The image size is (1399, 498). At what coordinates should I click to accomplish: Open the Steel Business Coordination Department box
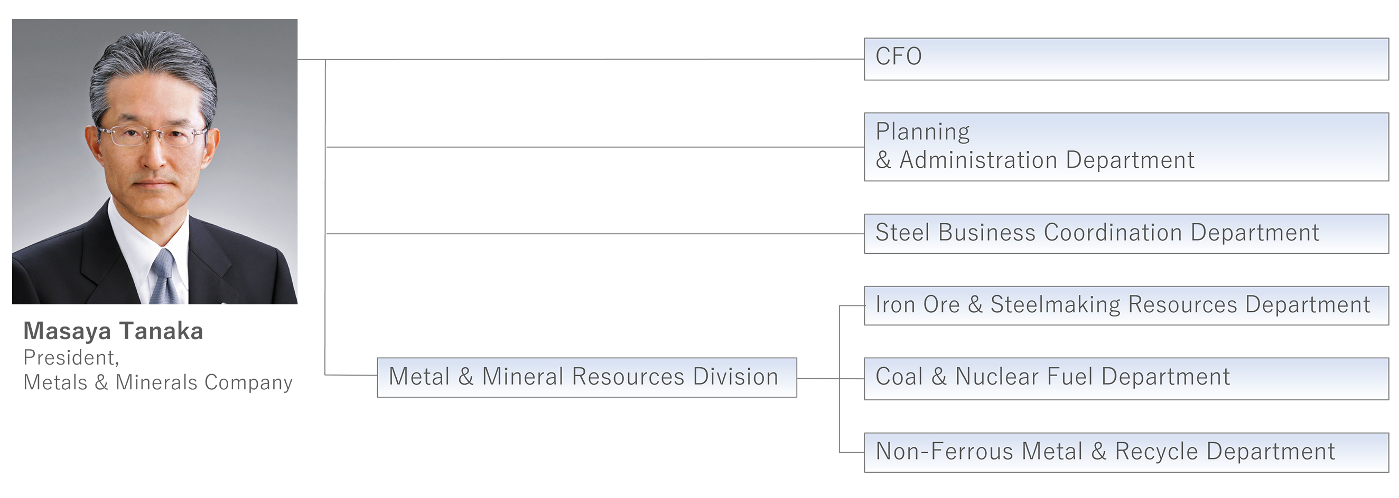click(x=1126, y=233)
